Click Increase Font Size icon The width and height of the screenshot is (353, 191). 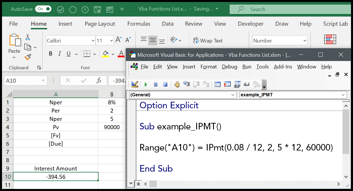tap(119, 40)
